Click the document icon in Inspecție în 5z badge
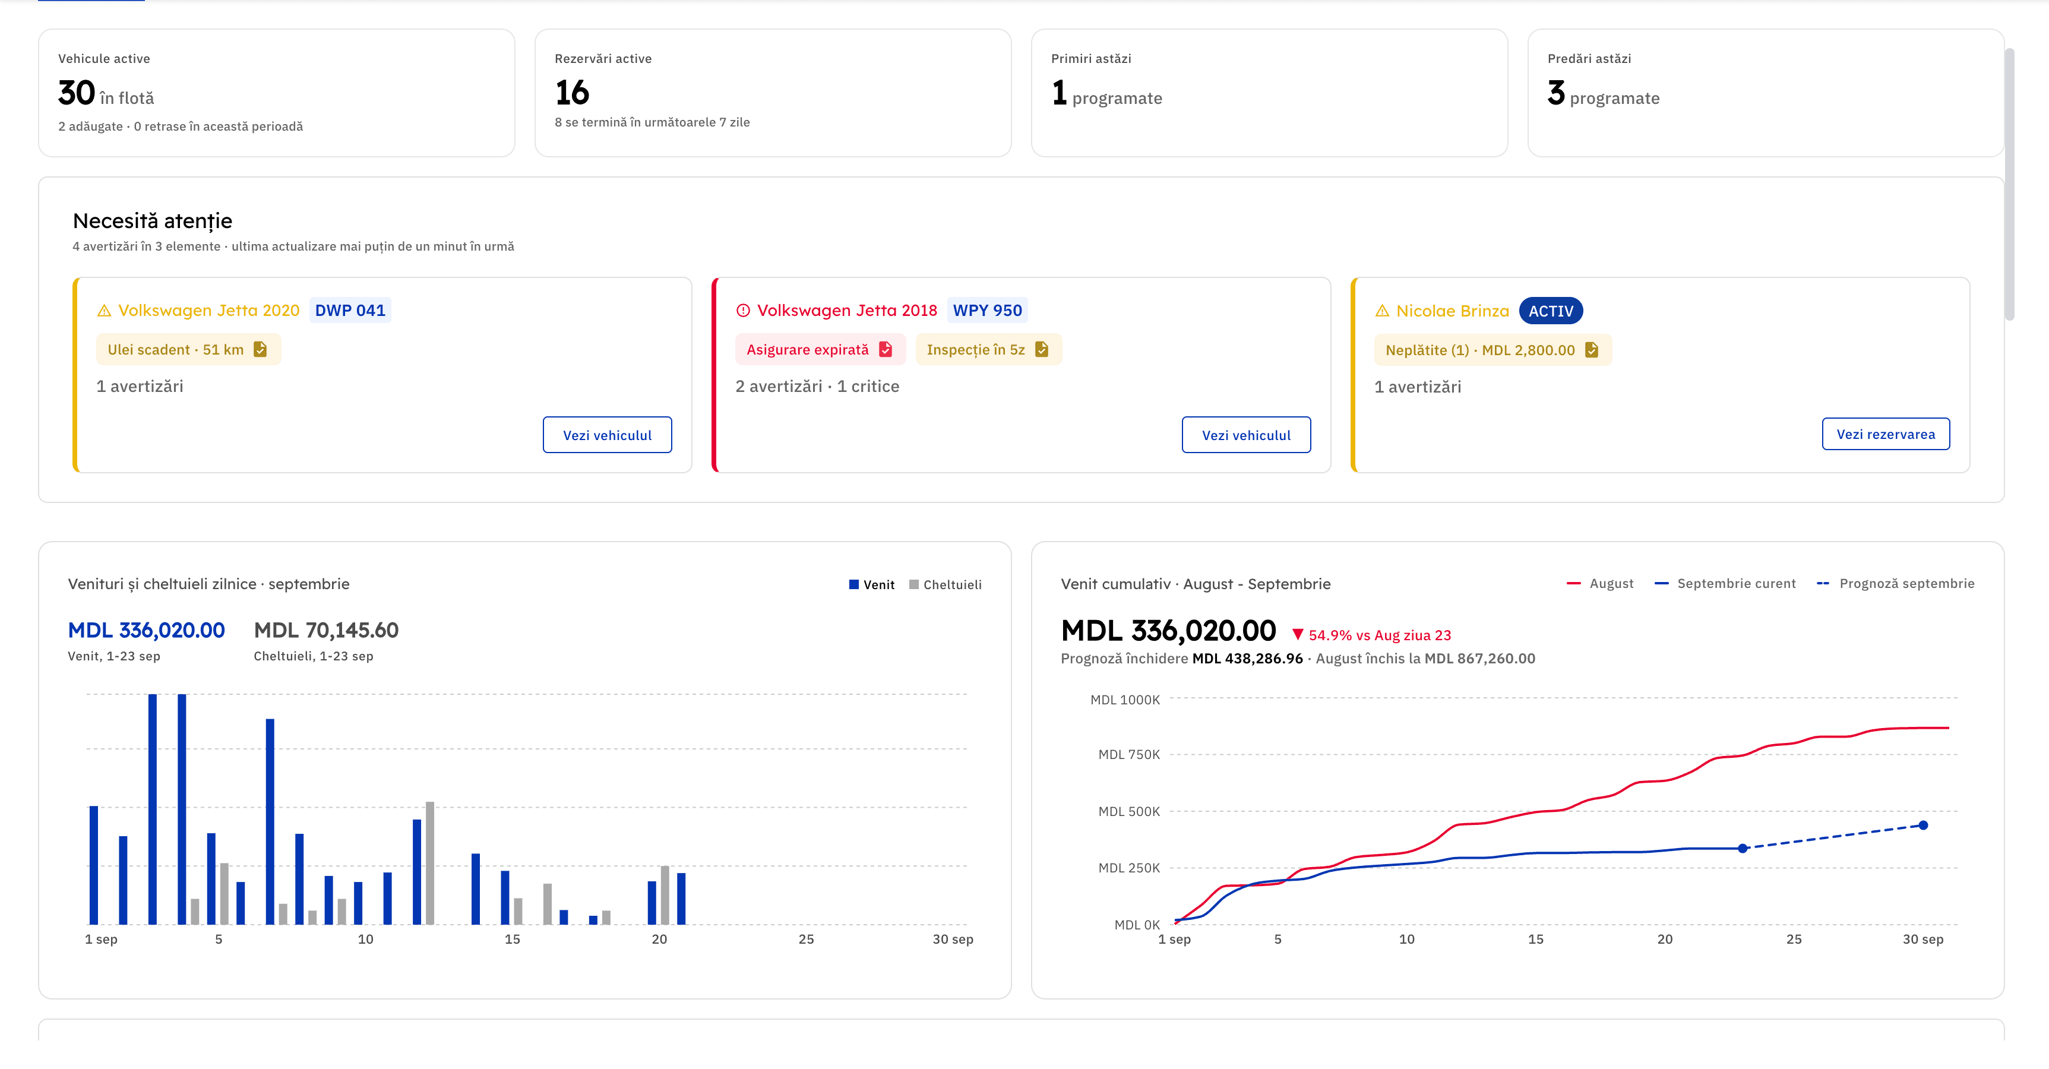The height and width of the screenshot is (1069, 2049). [x=1041, y=349]
